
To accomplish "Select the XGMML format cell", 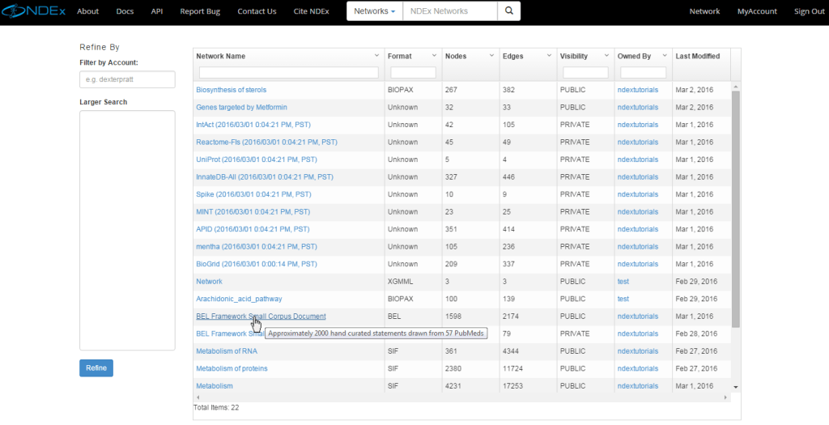I will (398, 282).
